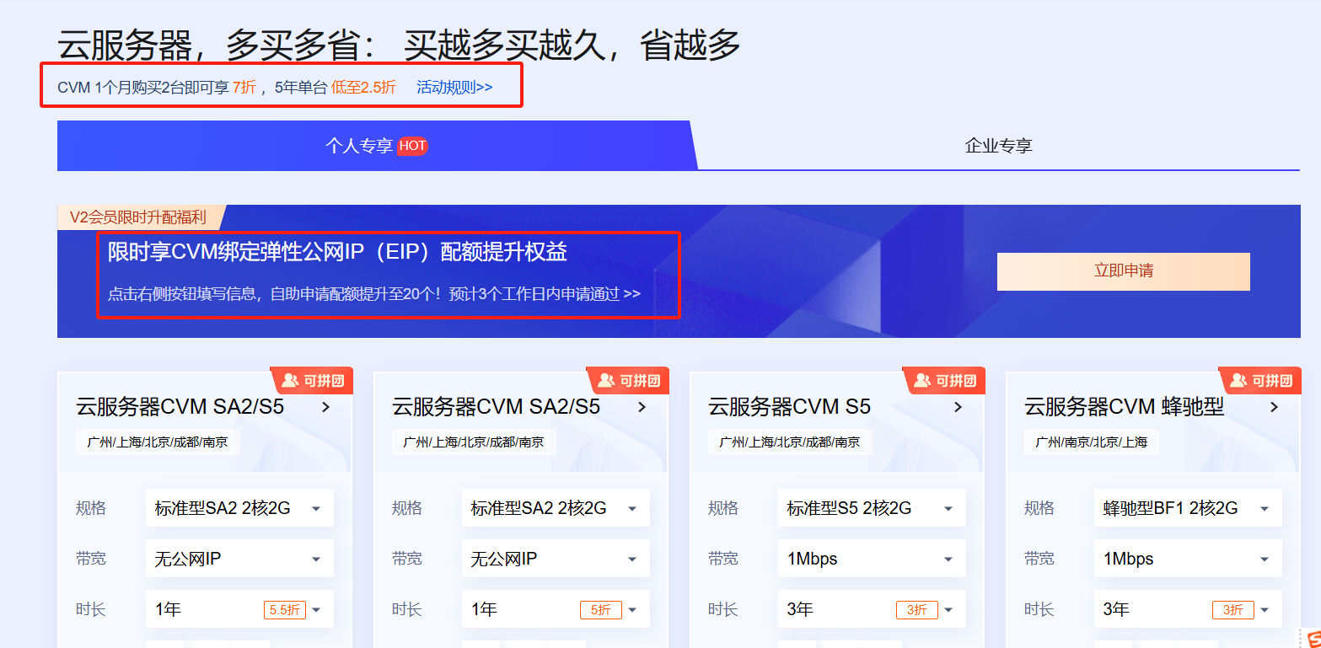Expand 时长 1年 5折 dropdown
This screenshot has width=1321, height=648.
click(556, 609)
